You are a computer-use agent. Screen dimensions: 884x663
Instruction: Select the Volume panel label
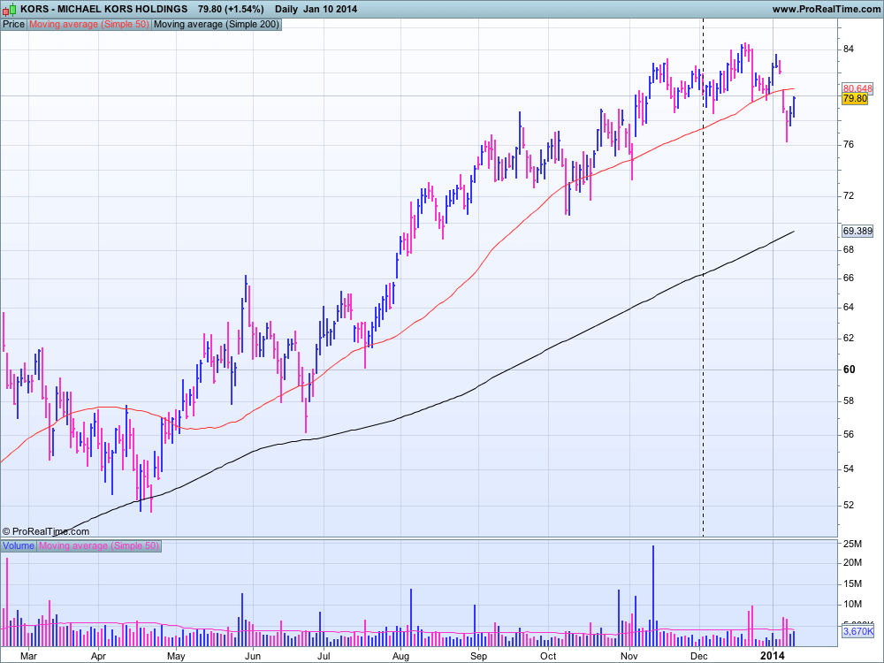click(x=18, y=545)
